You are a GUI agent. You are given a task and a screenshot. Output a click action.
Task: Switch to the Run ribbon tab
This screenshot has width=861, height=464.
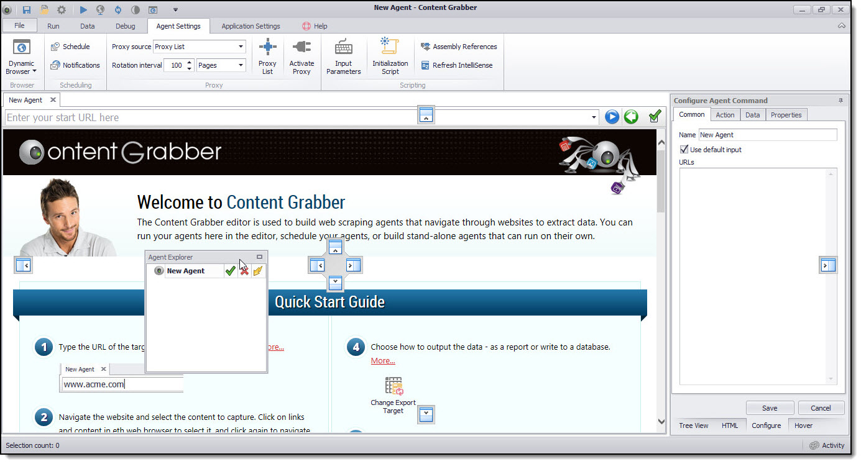pyautogui.click(x=53, y=26)
